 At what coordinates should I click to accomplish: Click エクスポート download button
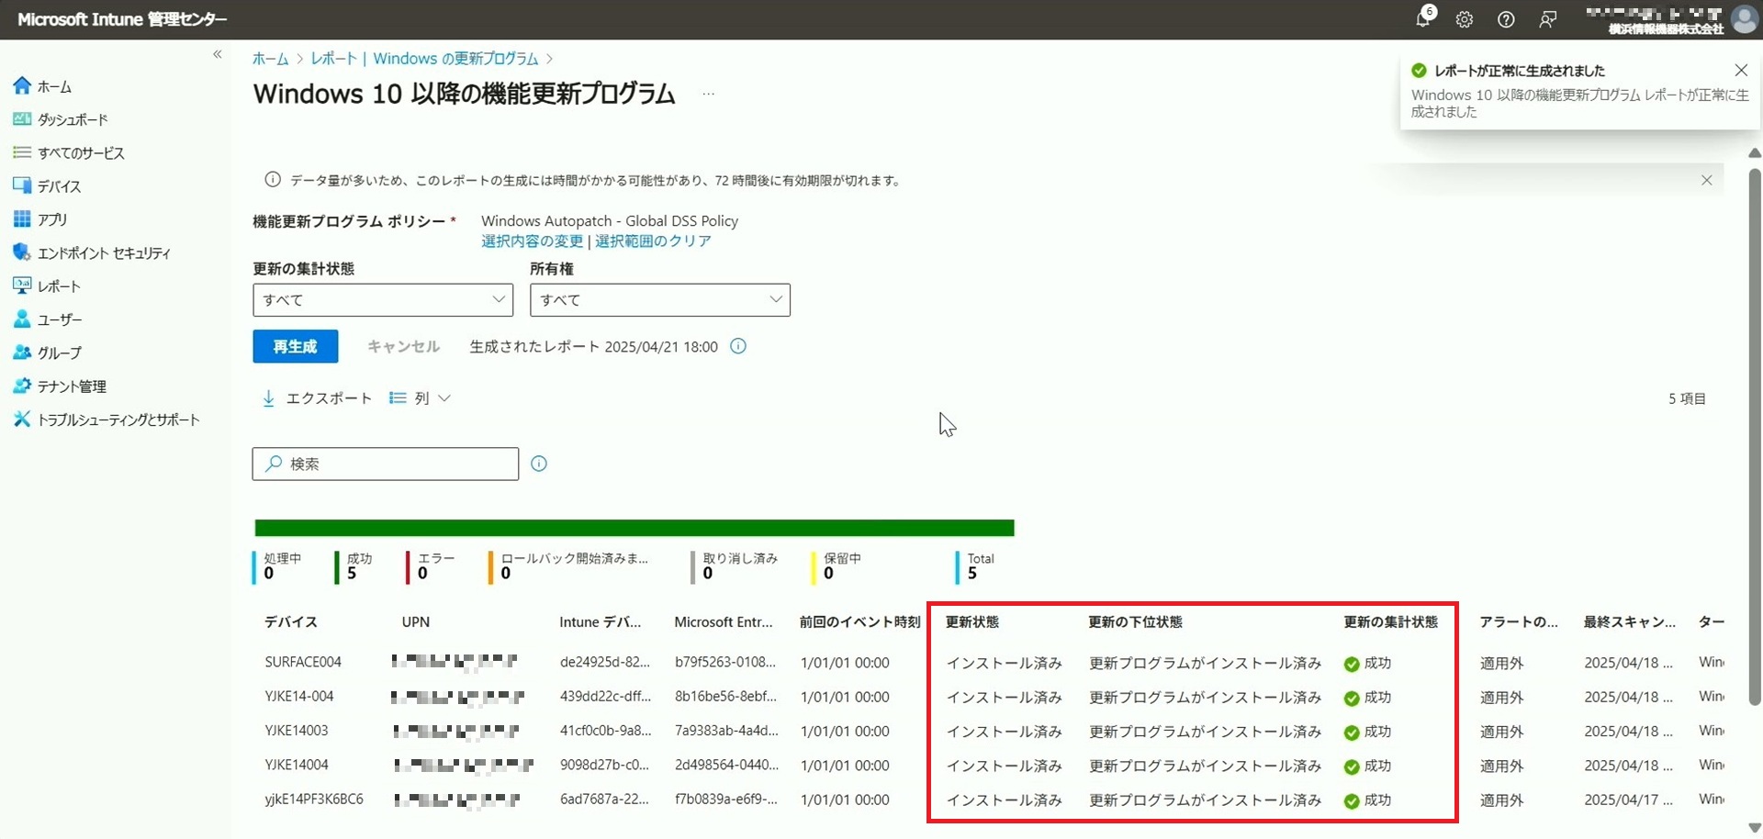[317, 398]
